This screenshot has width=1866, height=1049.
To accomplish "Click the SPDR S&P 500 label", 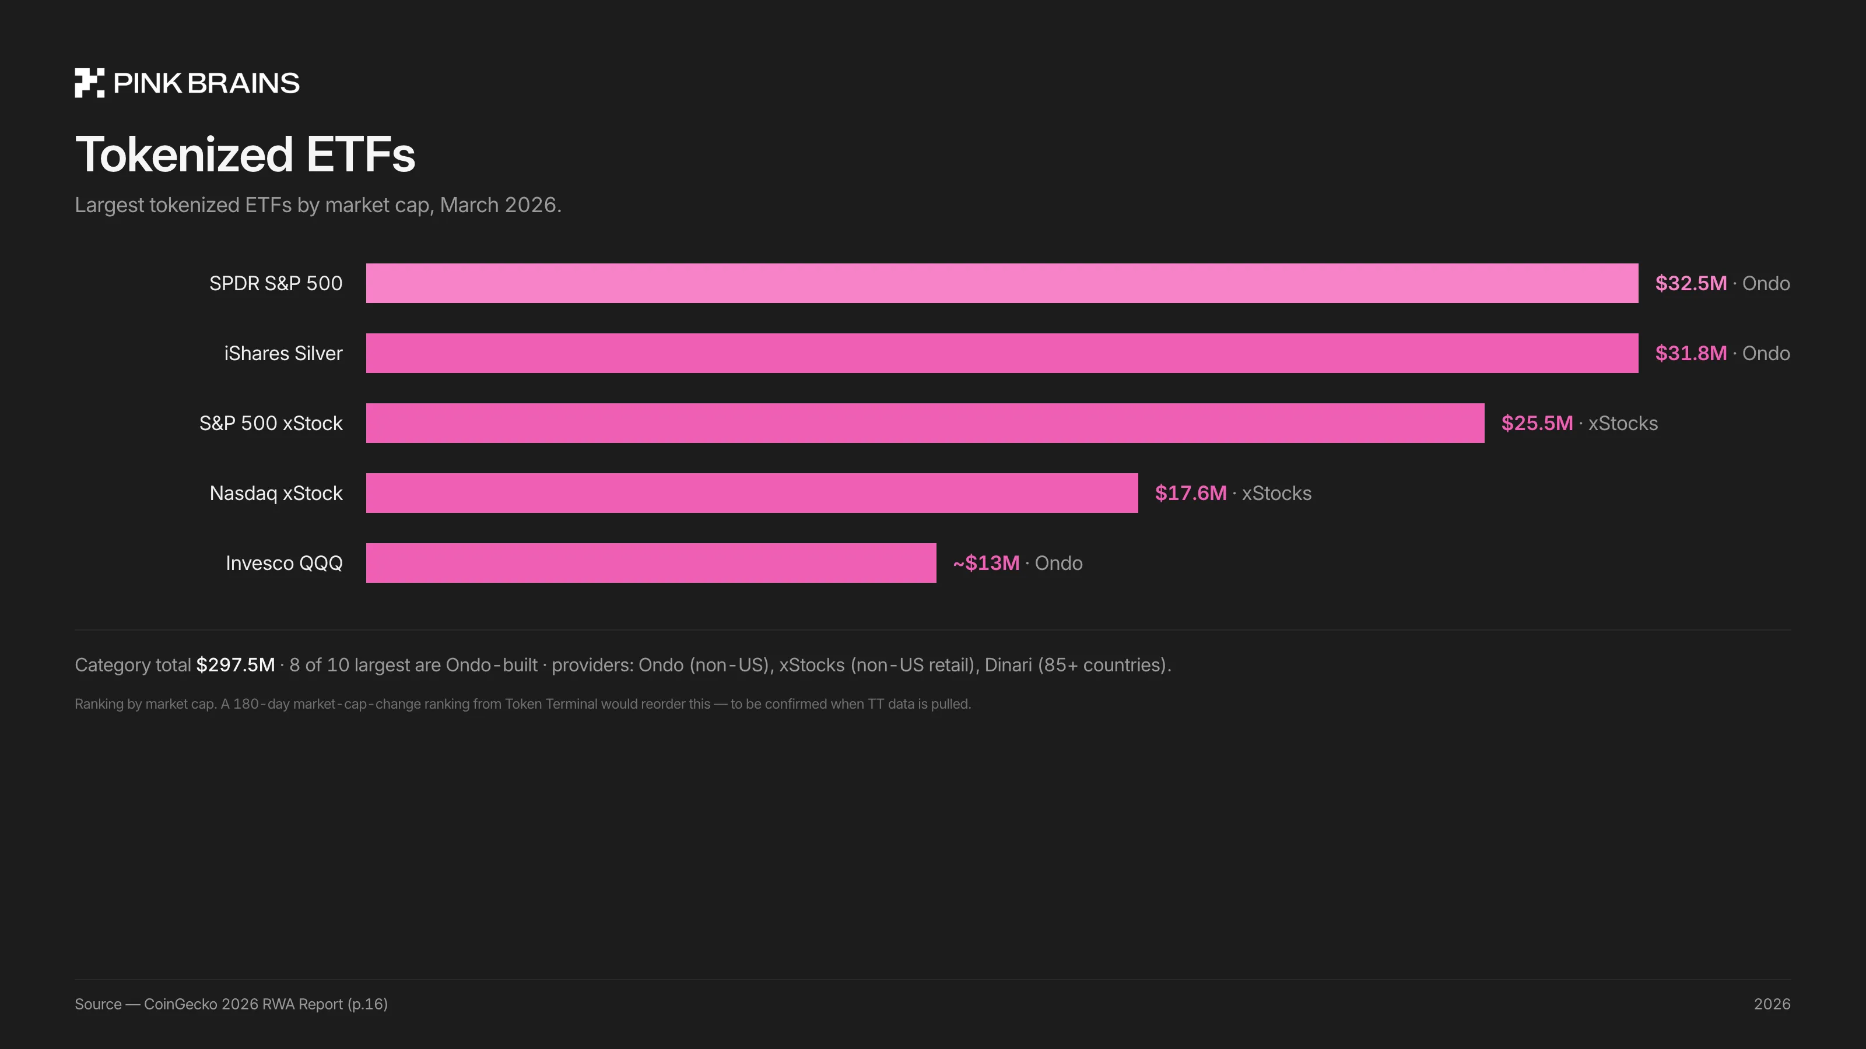I will tap(276, 283).
